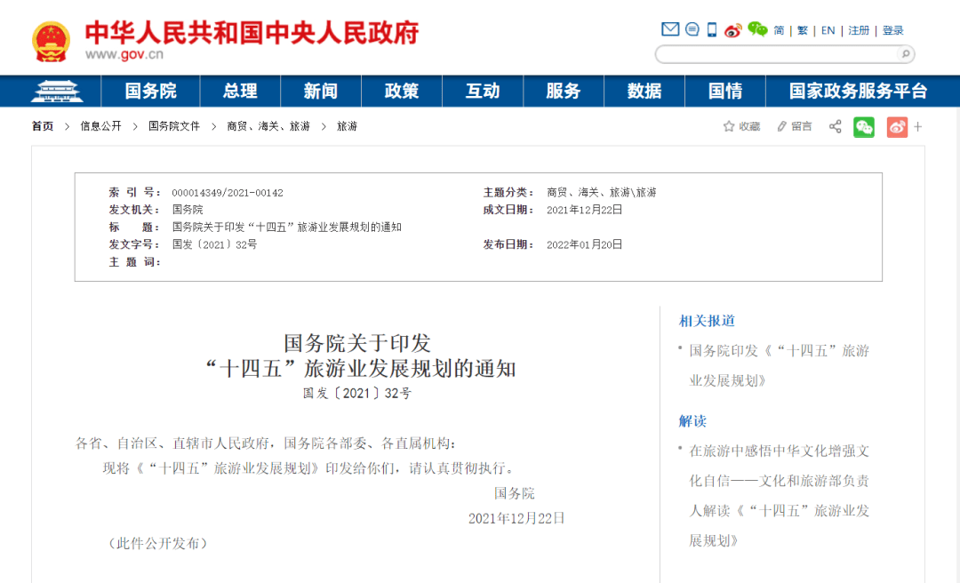Screen dimensions: 960x583
Task: Go to 国务院文件 breadcrumb
Action: [174, 126]
